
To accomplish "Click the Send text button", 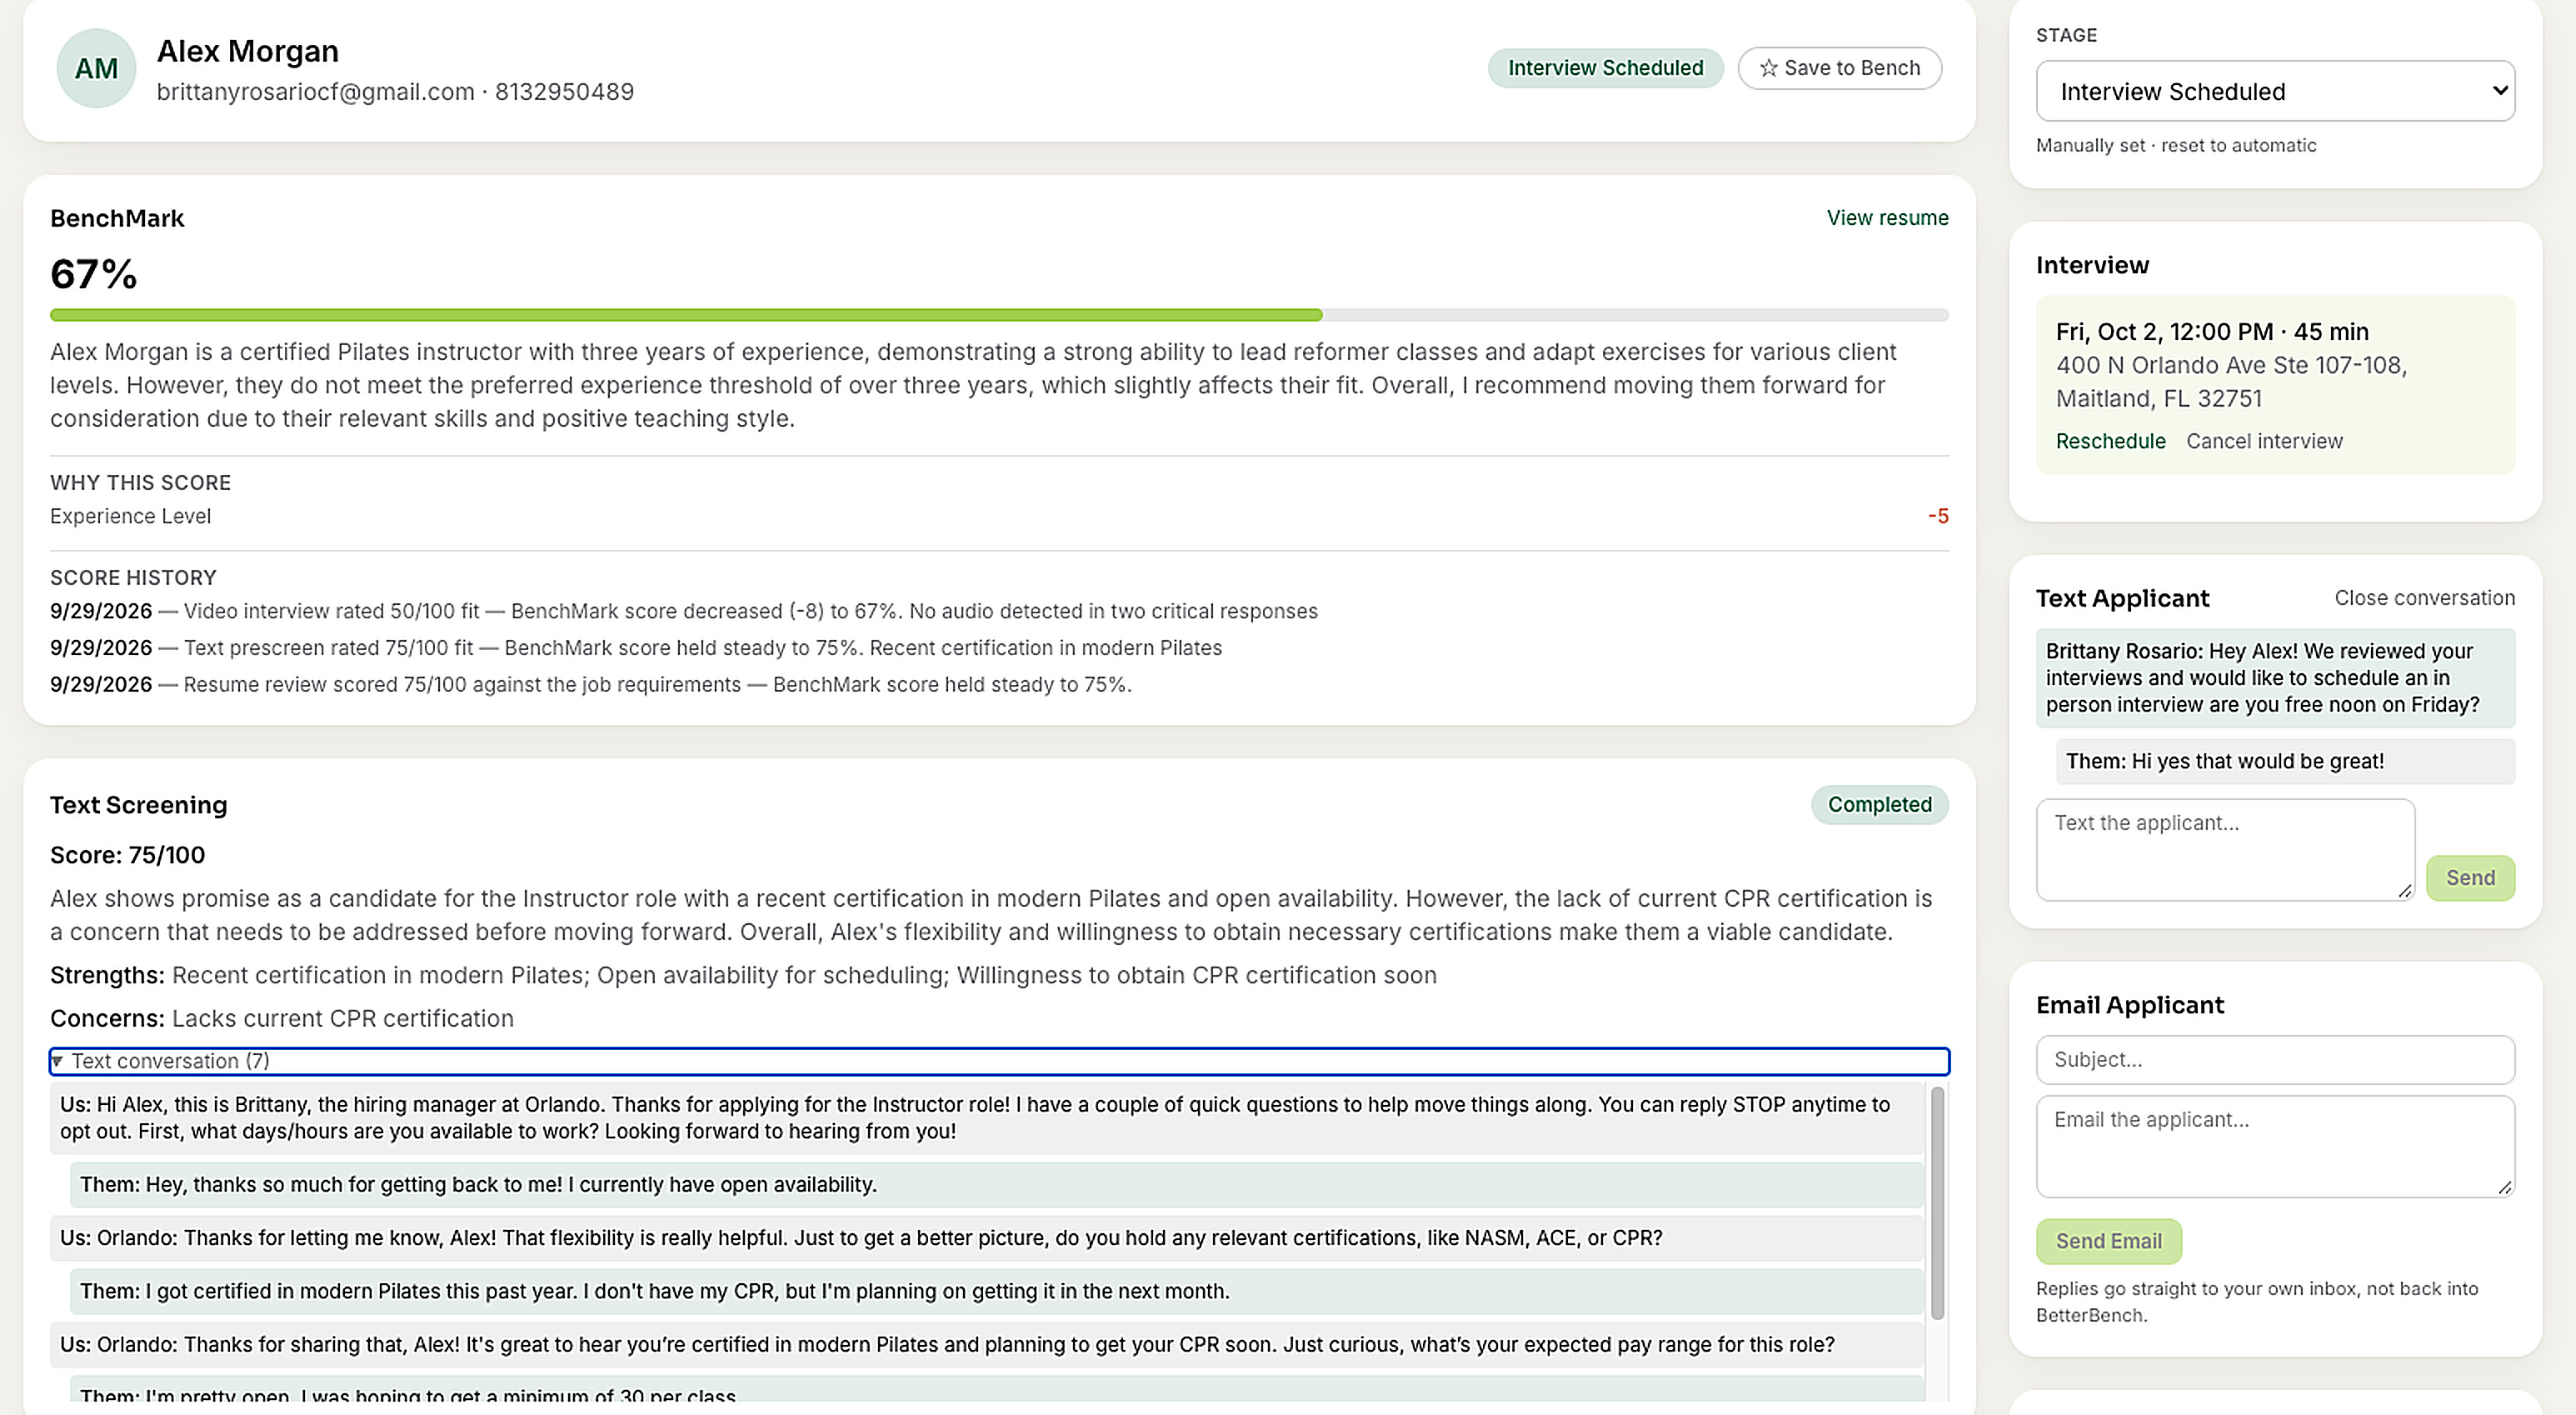I will pyautogui.click(x=2470, y=878).
